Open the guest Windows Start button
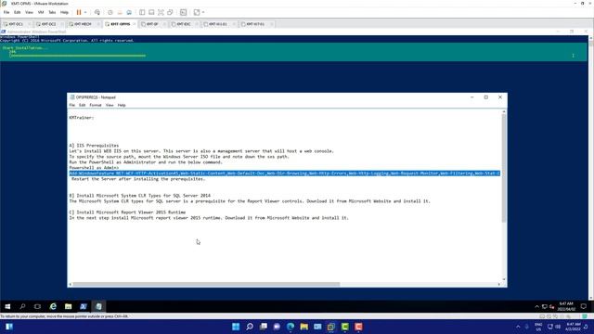This screenshot has width=594, height=334. [7, 306]
